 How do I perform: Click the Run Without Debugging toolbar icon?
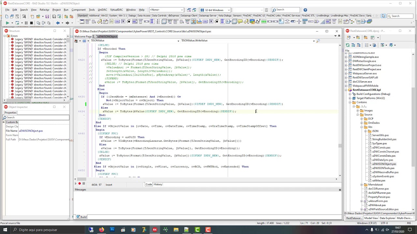[x=17, y=23]
